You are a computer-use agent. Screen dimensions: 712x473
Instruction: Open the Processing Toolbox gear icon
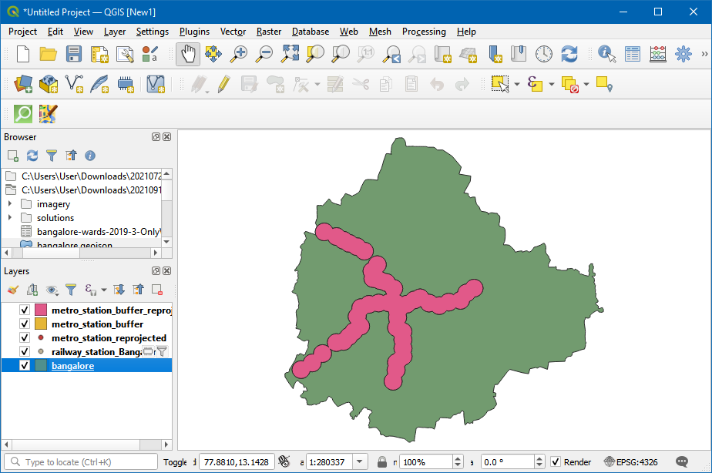[x=683, y=55]
